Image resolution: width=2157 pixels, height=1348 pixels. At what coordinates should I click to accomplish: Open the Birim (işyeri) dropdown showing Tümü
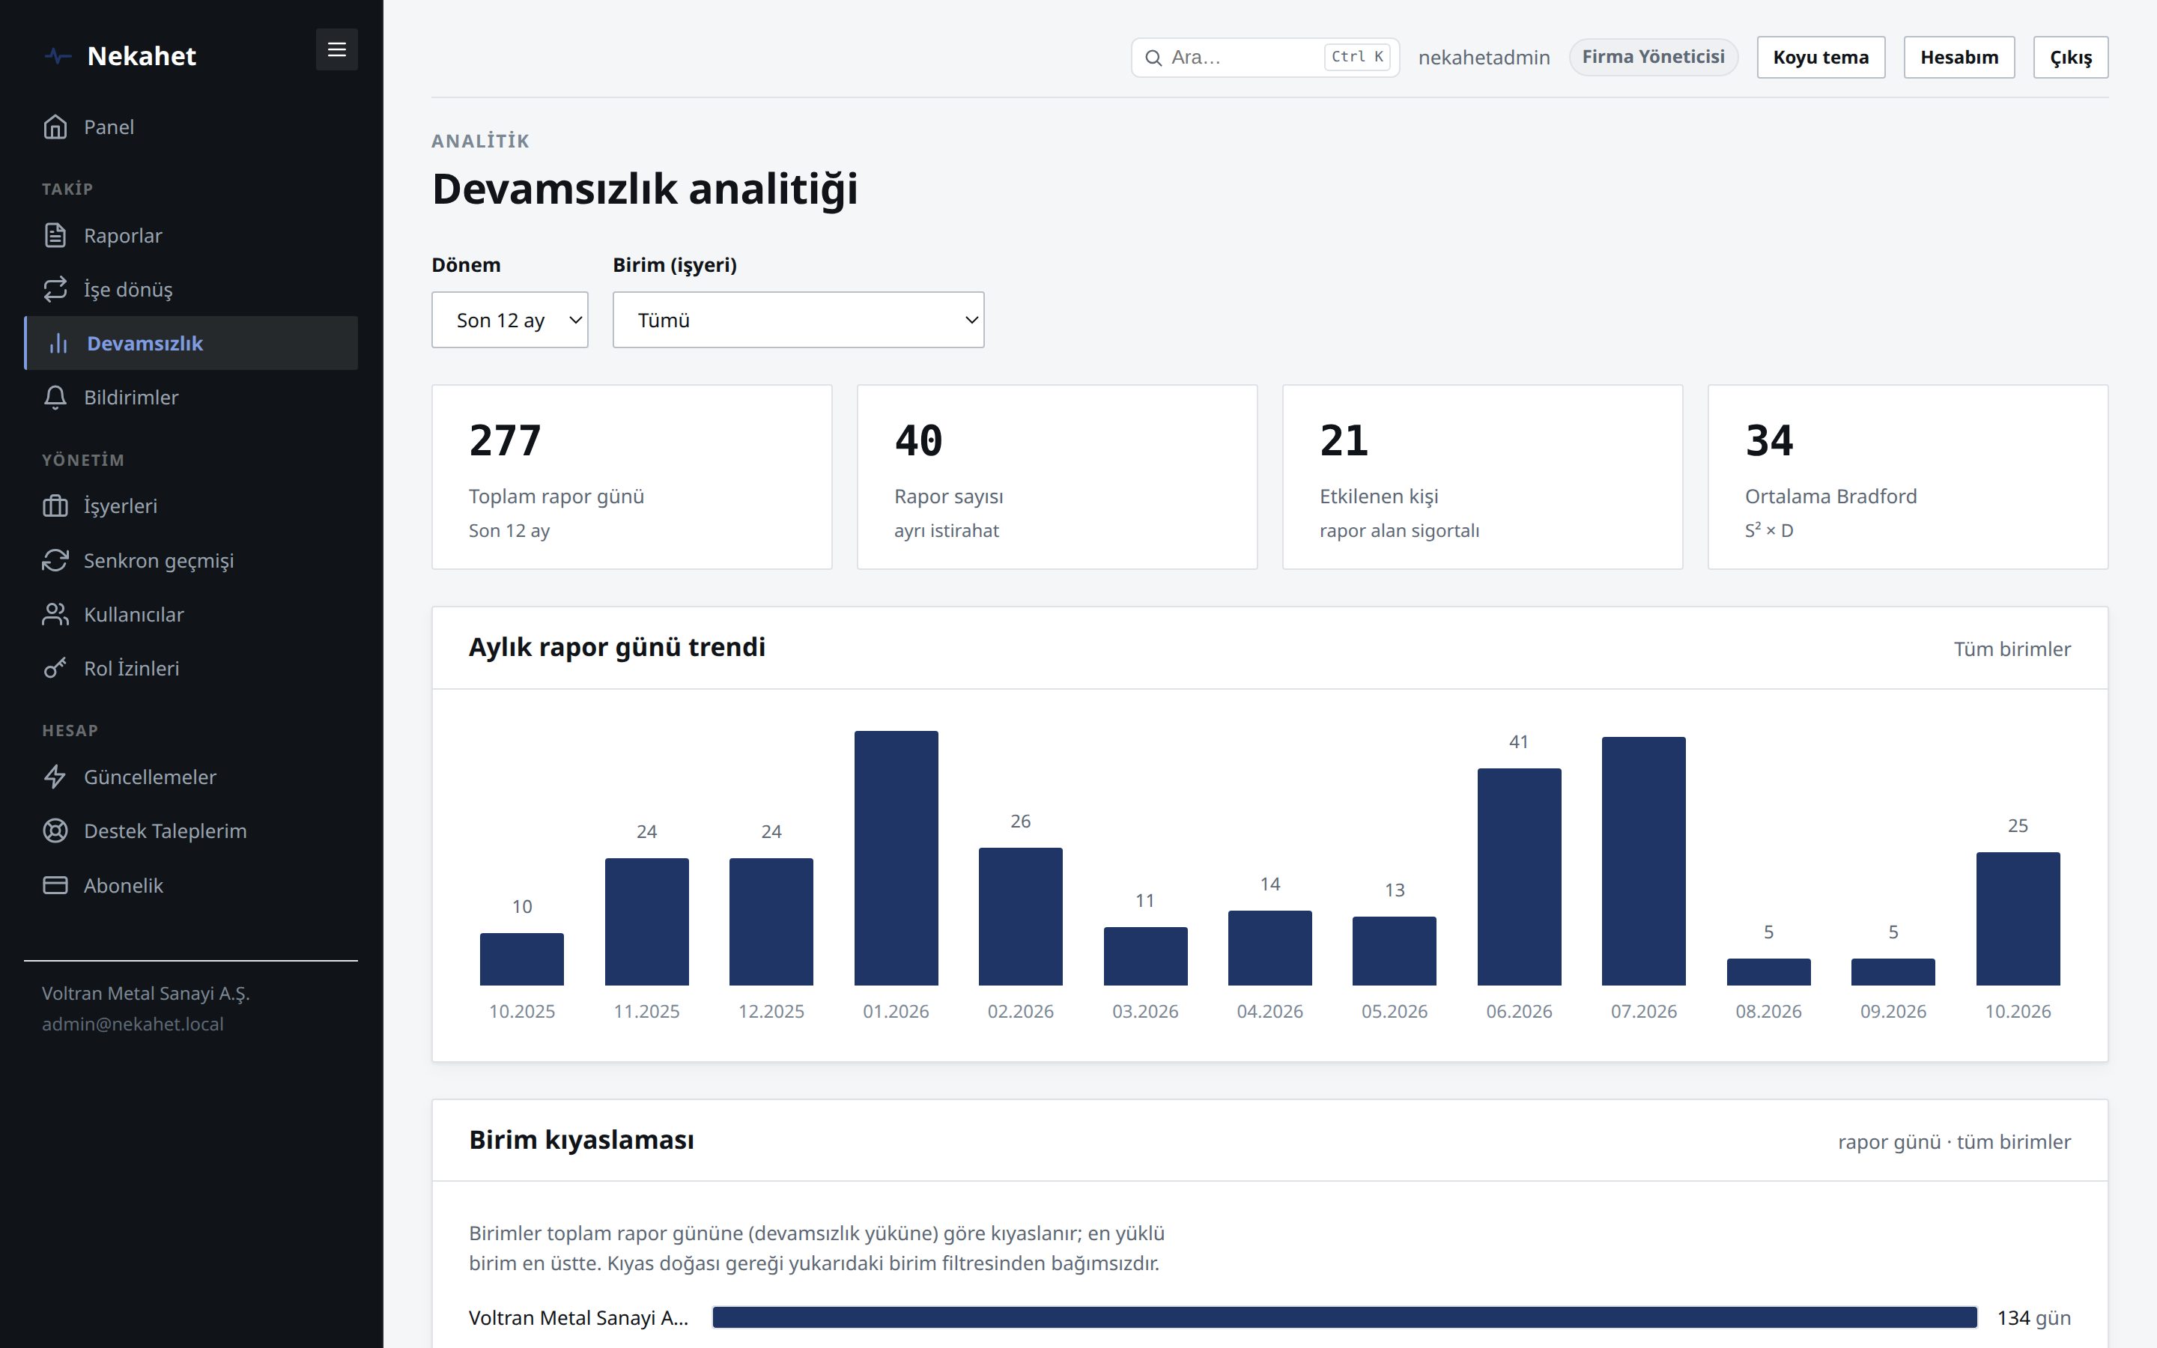point(798,320)
